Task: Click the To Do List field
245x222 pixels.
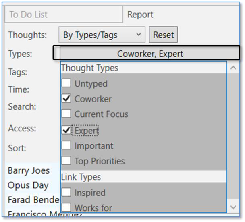Action: [63, 15]
